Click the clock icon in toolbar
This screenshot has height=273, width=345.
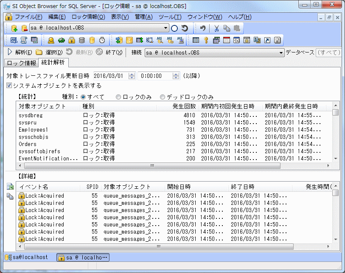(x=102, y=40)
